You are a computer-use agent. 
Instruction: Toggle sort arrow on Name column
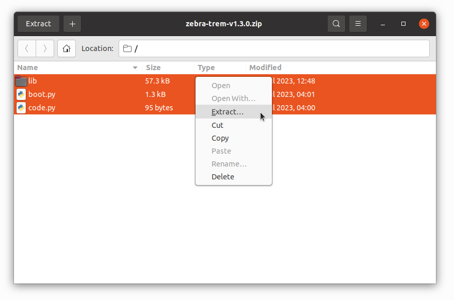[x=135, y=68]
